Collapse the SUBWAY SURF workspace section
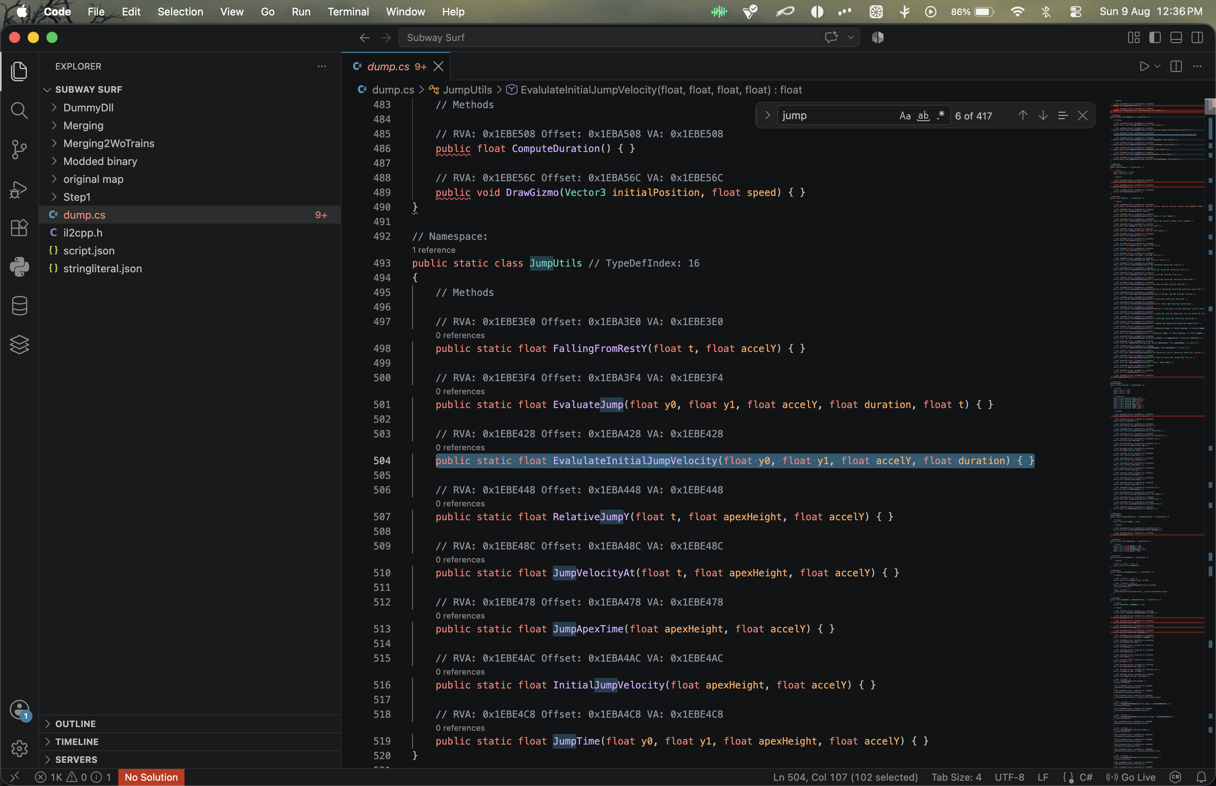 [190, 89]
